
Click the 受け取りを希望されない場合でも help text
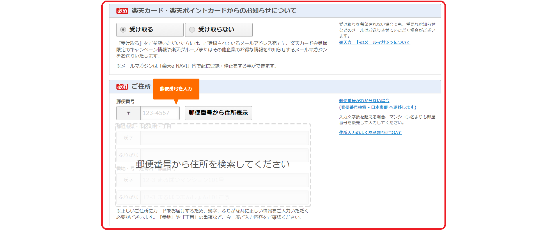pos(387,30)
